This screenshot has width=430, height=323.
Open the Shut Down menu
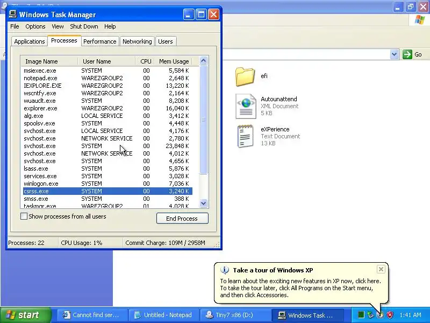84,26
